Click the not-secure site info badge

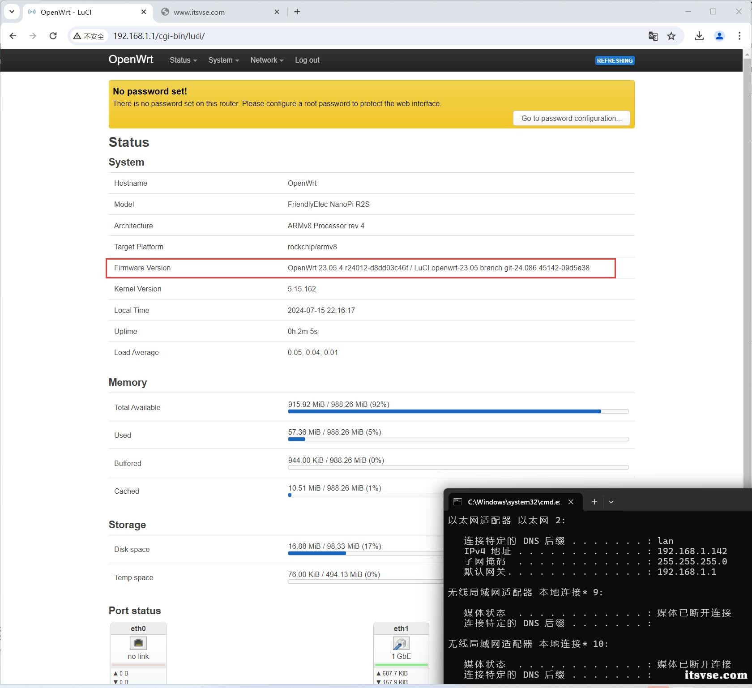(89, 36)
